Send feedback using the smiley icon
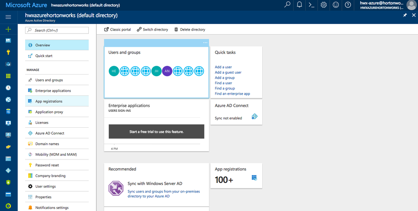 tap(335, 5)
